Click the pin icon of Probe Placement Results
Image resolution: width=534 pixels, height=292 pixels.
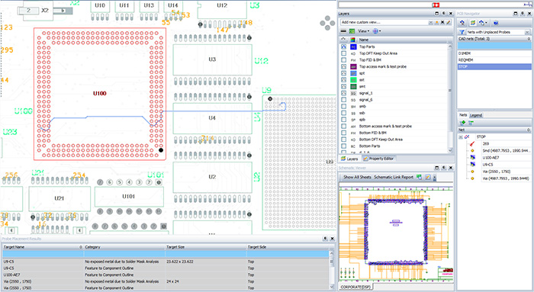point(326,239)
